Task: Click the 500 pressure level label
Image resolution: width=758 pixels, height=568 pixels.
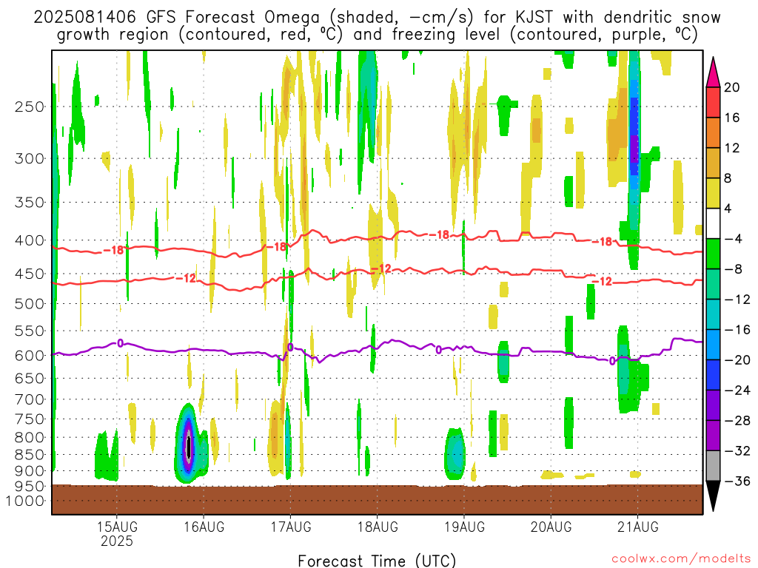Action: click(x=30, y=304)
